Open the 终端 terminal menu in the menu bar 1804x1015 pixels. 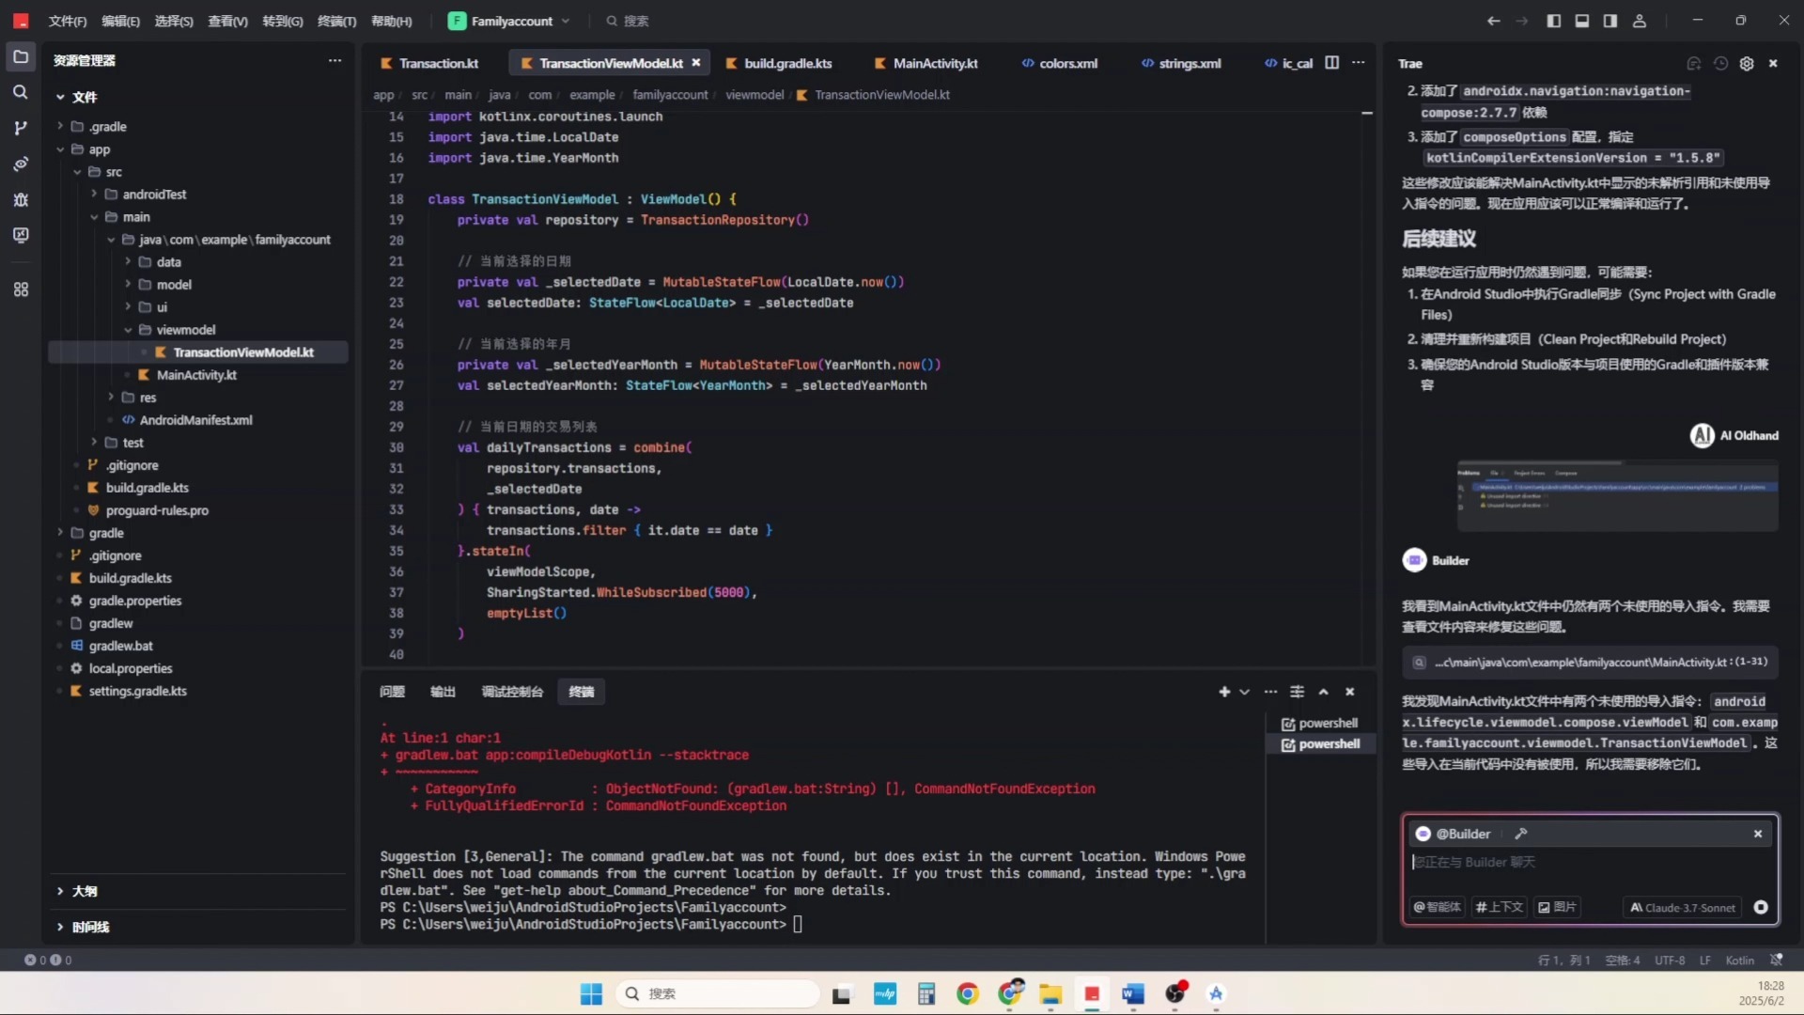tap(336, 21)
